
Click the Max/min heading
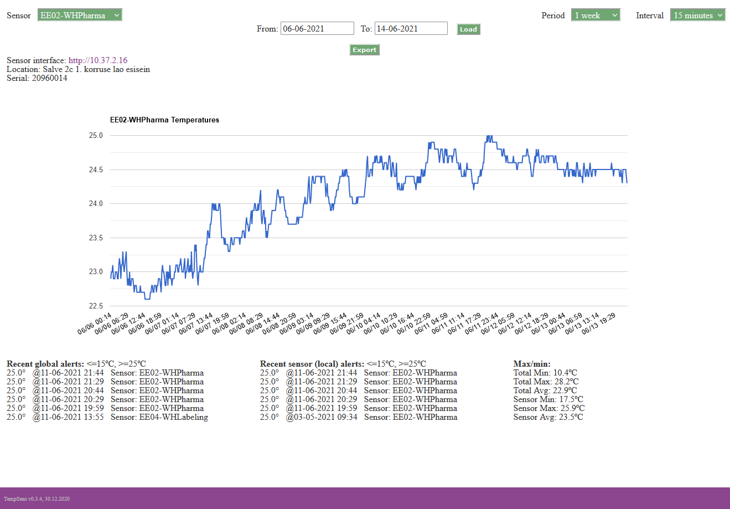[532, 364]
